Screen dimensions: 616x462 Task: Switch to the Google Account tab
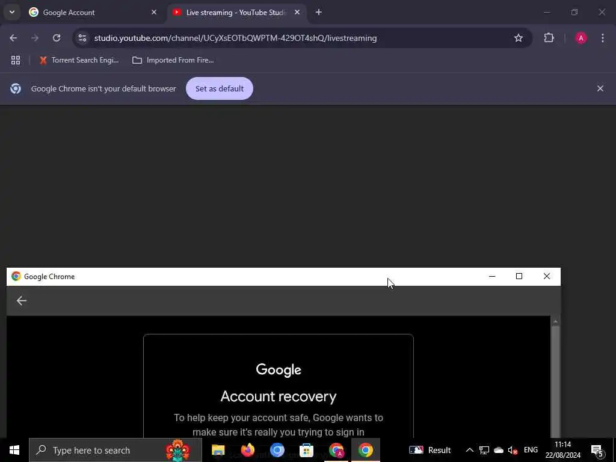[x=93, y=12]
